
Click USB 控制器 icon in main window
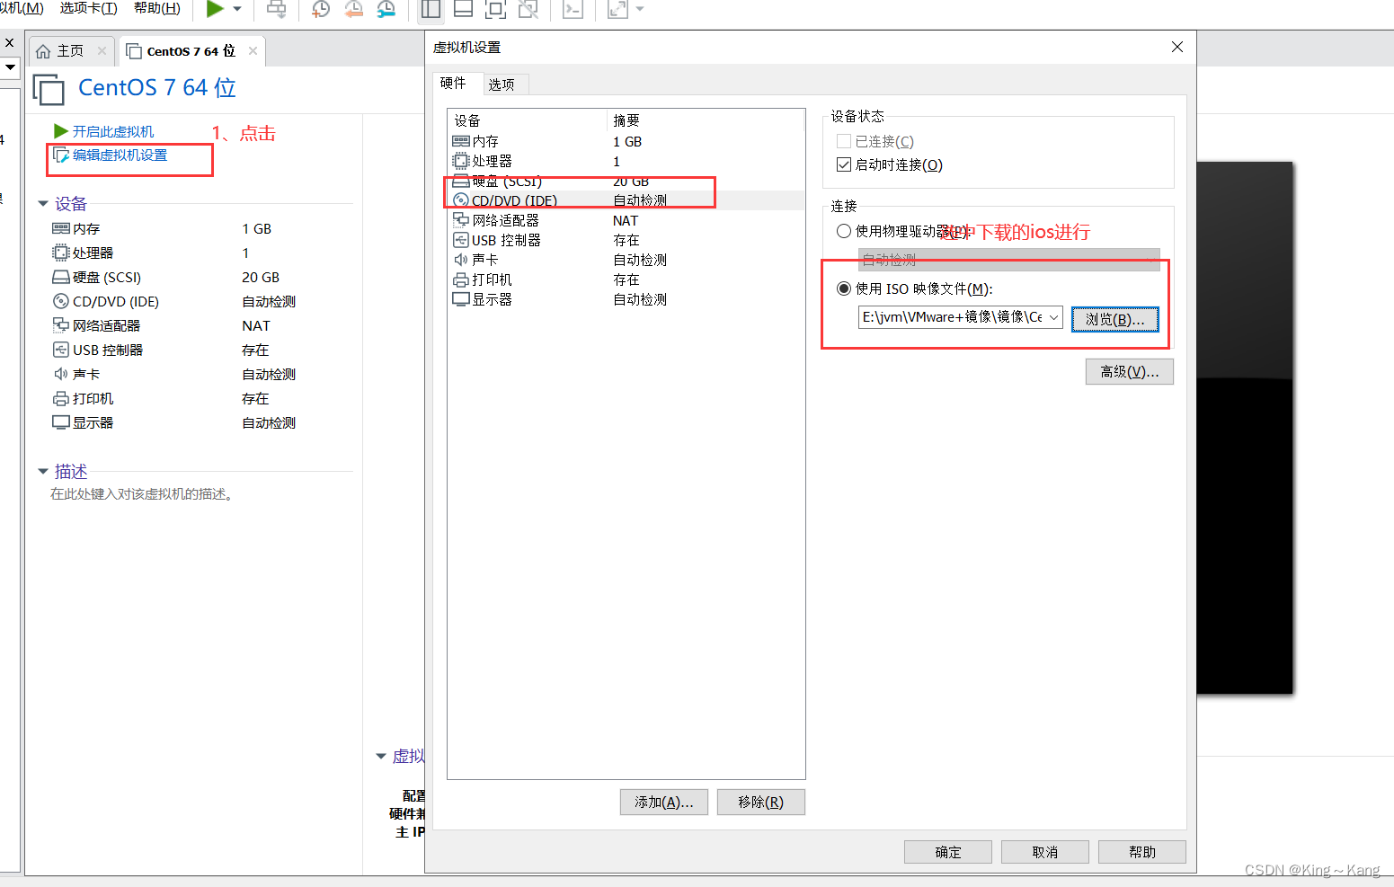61,350
